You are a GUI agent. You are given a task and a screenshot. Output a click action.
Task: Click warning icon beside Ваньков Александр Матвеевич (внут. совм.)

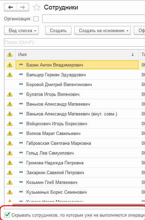pyautogui.click(x=10, y=114)
